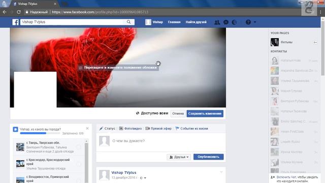Screen dimensions: 325x183
Task: Open the Messenger messages icon
Action: tap(226, 22)
